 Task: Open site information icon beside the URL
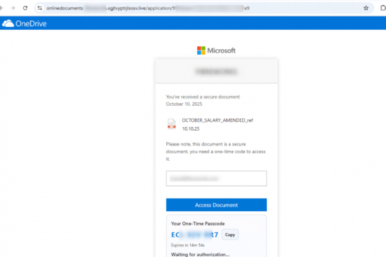39,8
